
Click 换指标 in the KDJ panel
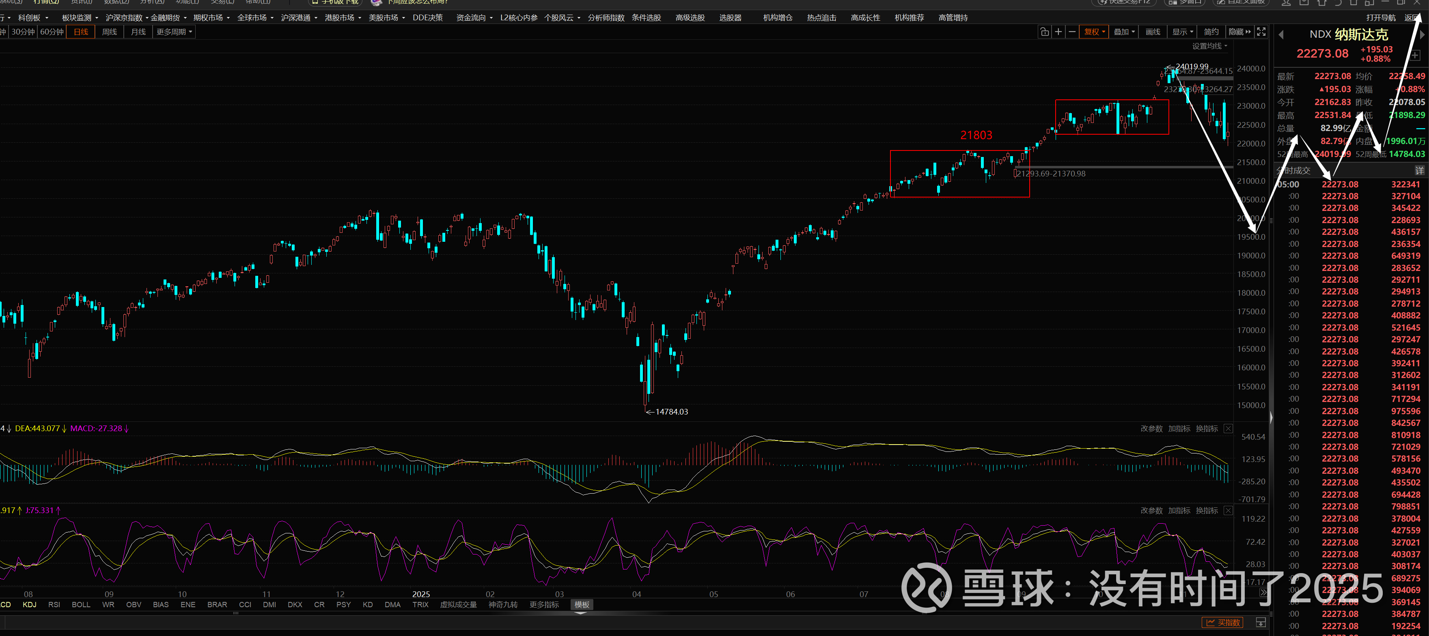coord(1207,511)
